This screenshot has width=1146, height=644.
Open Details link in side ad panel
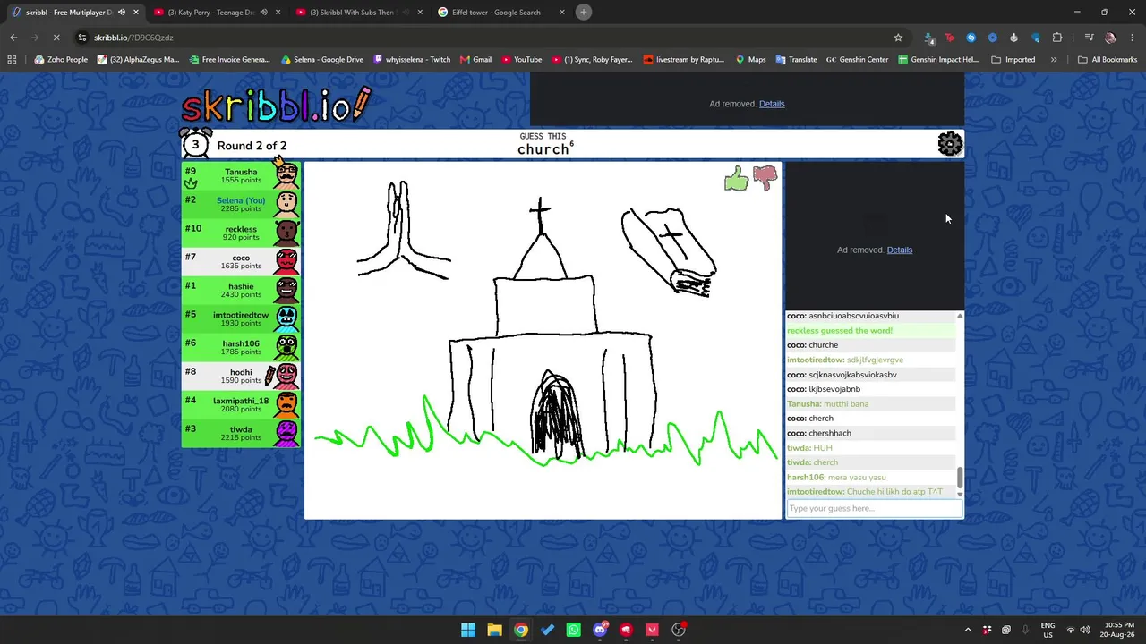[x=900, y=250]
